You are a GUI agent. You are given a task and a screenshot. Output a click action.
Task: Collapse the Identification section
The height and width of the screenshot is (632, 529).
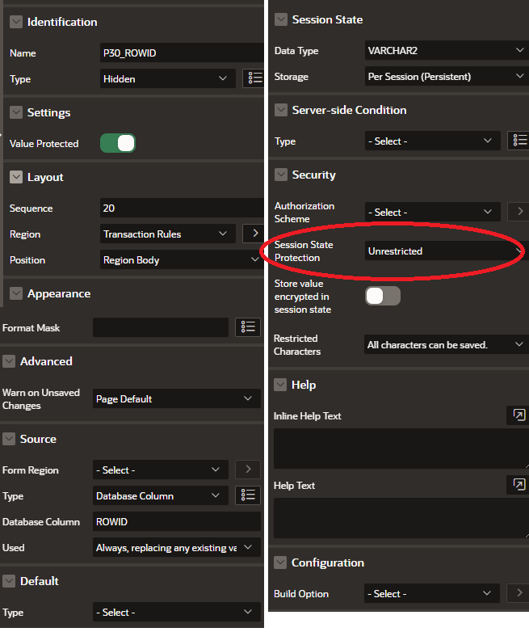click(x=16, y=22)
